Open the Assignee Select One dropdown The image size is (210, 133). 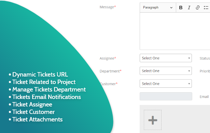click(166, 58)
